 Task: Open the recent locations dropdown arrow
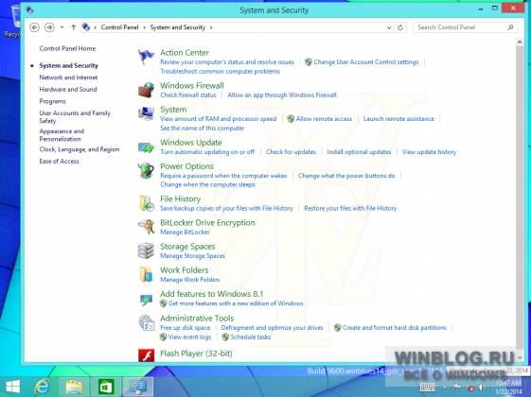(62, 27)
